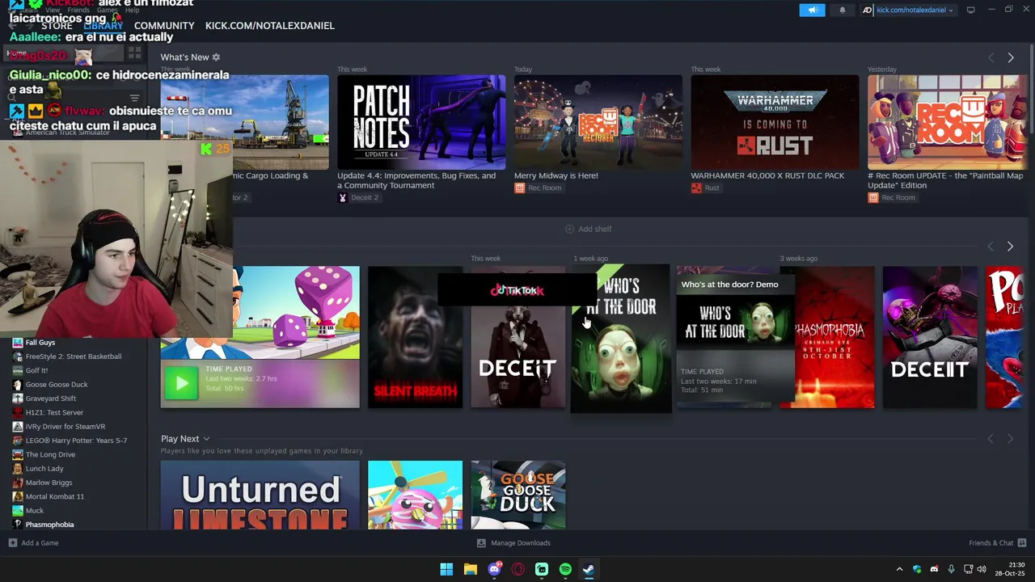Click the Add shelf plus icon
This screenshot has height=582, width=1035.
click(x=569, y=229)
